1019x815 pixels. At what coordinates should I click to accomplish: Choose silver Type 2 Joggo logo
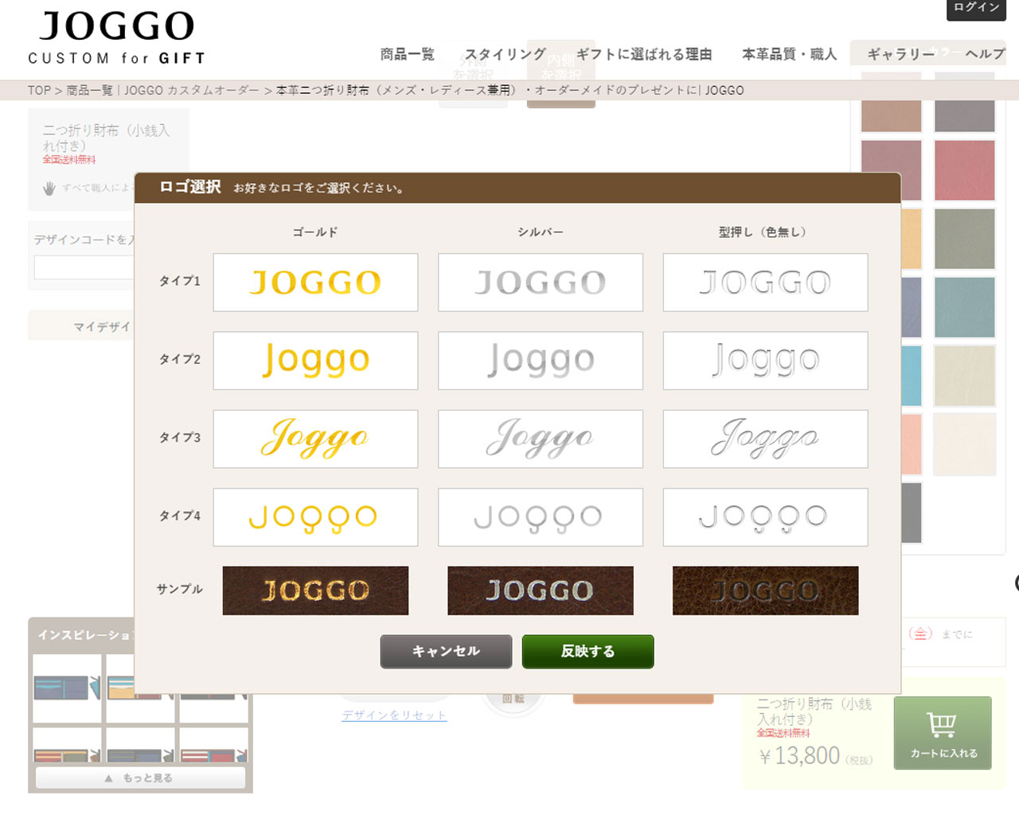541,361
